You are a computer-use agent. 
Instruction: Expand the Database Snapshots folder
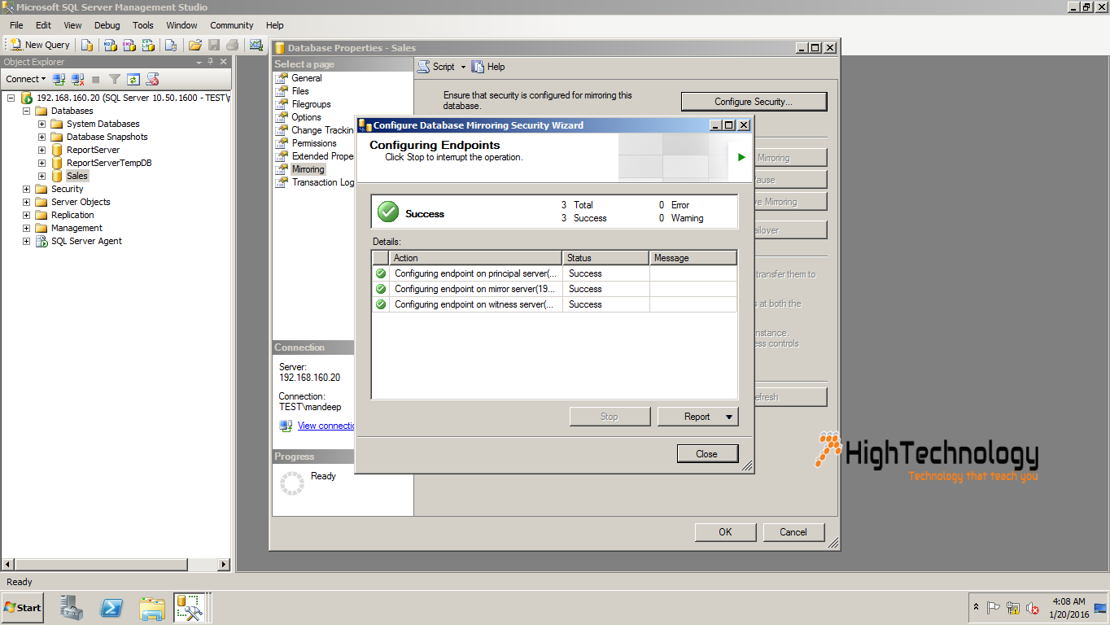(42, 137)
